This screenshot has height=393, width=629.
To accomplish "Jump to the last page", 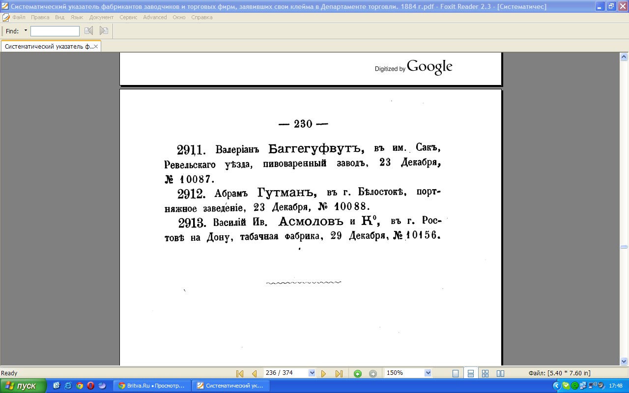I will tap(339, 373).
